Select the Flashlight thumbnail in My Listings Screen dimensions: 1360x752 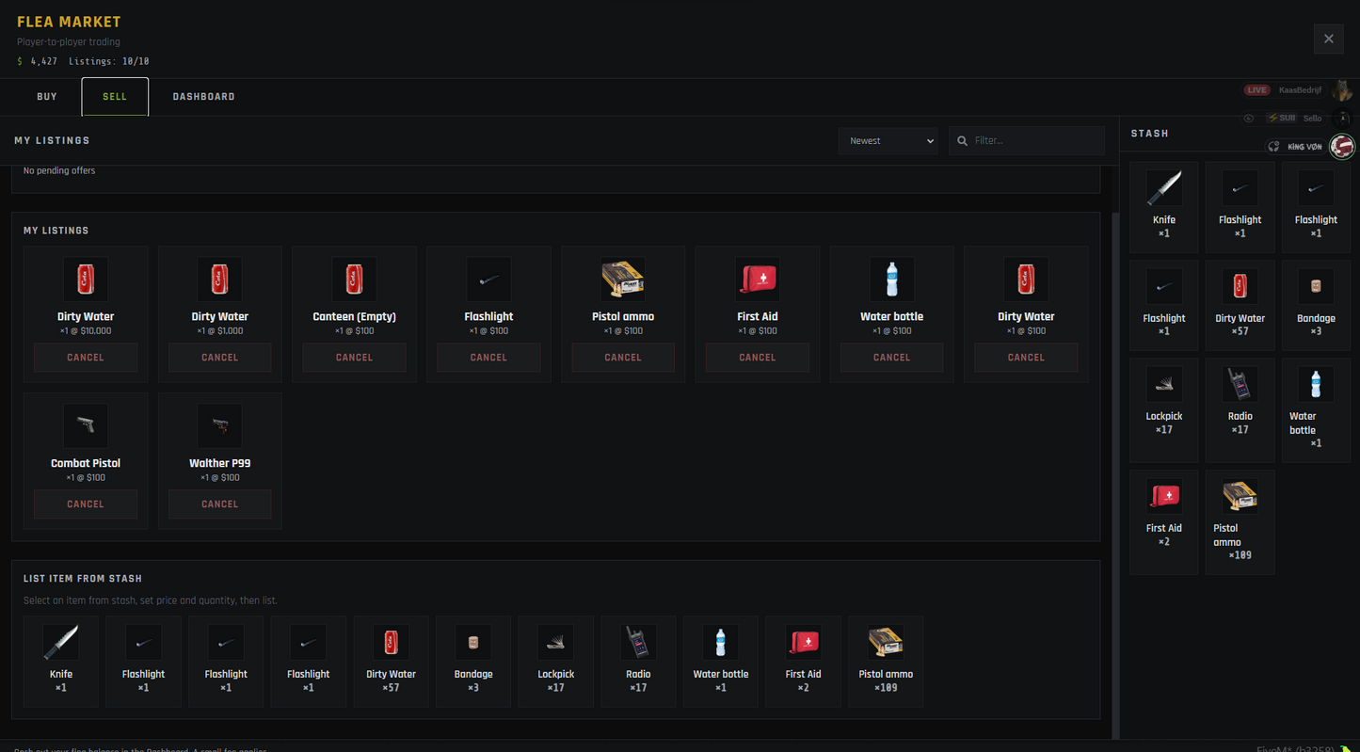488,279
